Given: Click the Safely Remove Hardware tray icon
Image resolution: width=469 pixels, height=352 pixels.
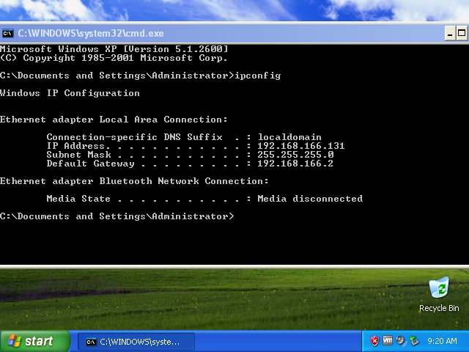Looking at the screenshot, I should pos(415,341).
